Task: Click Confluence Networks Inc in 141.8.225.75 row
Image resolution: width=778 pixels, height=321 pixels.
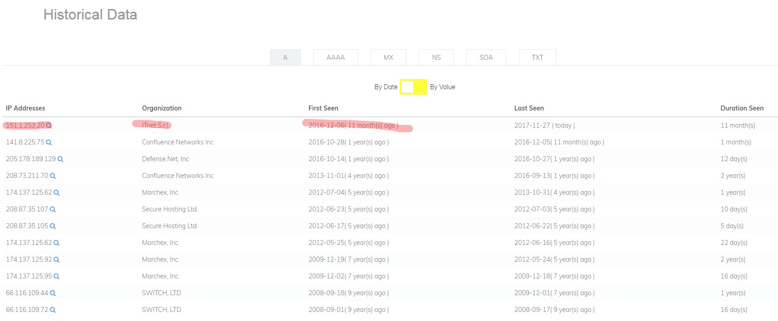Action: point(178,142)
